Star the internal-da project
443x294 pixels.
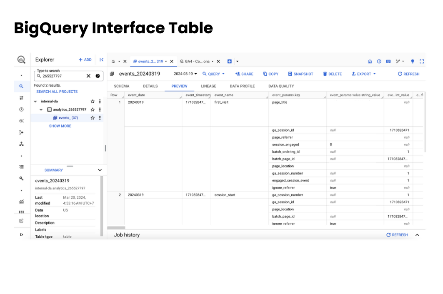point(92,101)
